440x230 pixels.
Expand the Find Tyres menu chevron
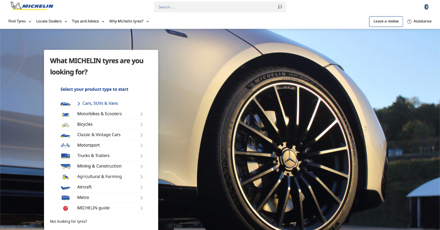pyautogui.click(x=30, y=22)
